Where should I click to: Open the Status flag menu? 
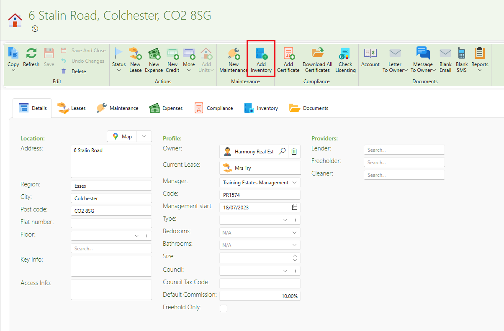coord(119,59)
